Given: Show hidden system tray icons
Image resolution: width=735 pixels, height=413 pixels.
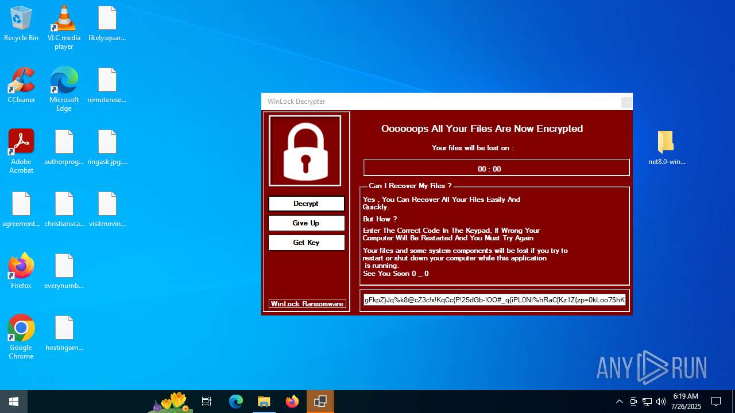Looking at the screenshot, I should tap(619, 402).
